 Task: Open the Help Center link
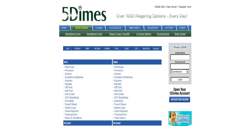click(x=172, y=7)
